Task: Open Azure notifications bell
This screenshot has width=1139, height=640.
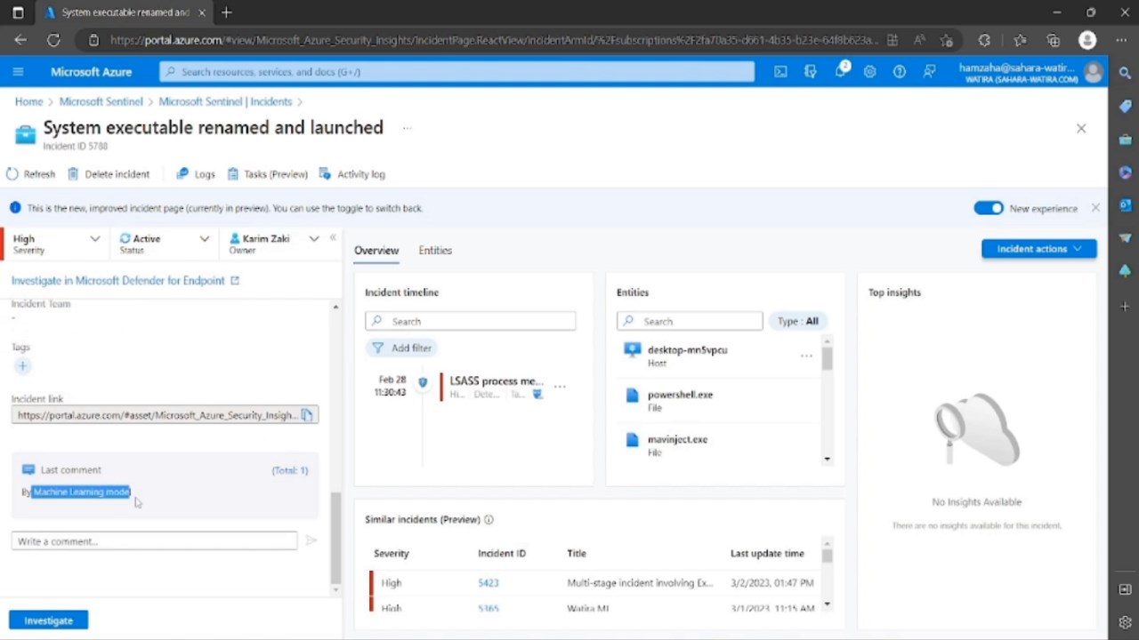Action: click(841, 71)
